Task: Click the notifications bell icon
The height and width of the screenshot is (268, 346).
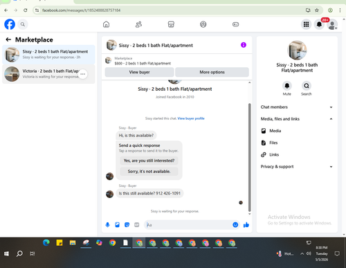Action: tap(319, 24)
